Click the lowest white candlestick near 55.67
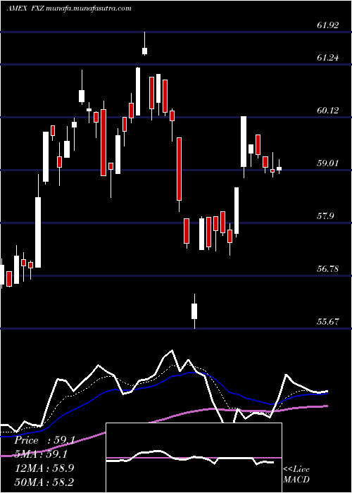 click(194, 311)
